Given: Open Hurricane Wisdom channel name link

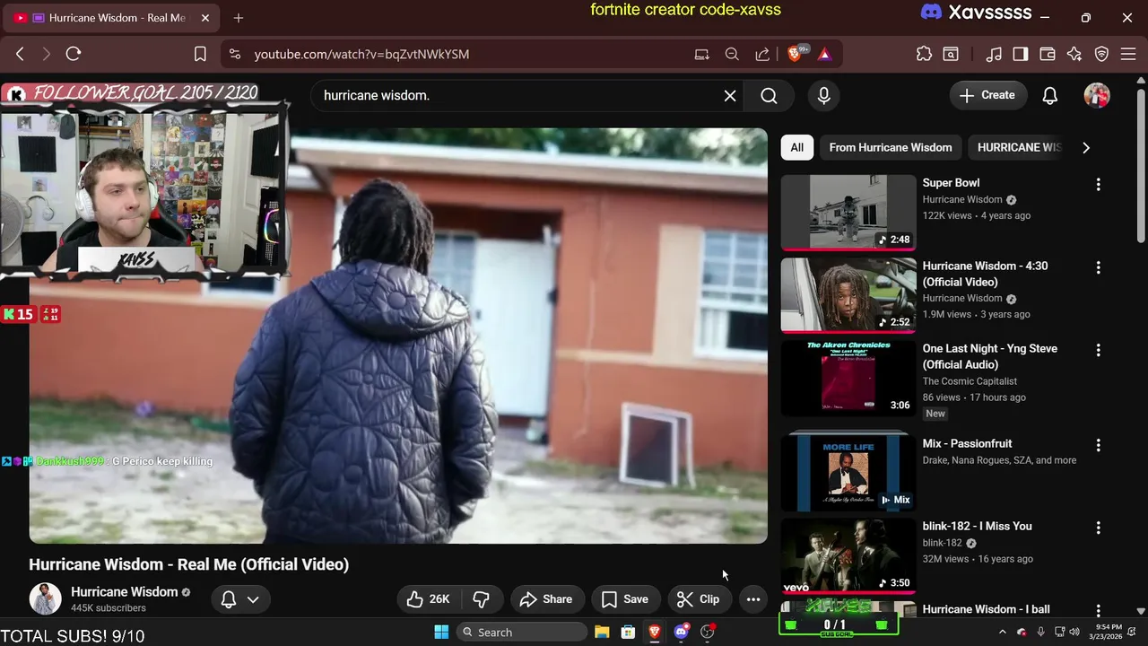Looking at the screenshot, I should pyautogui.click(x=125, y=592).
